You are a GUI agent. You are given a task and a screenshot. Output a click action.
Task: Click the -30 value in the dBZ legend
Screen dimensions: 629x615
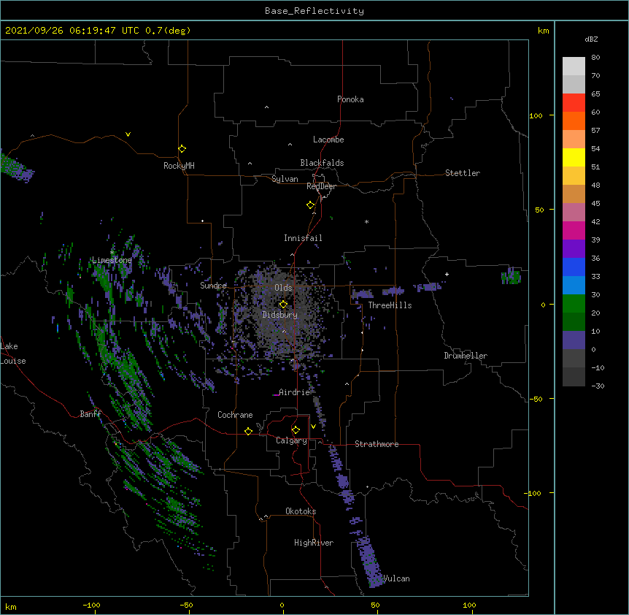tap(598, 386)
